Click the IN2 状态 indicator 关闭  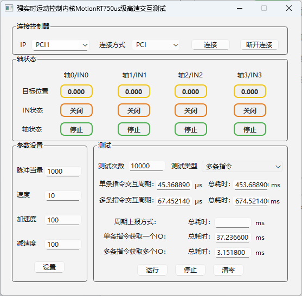191,110
